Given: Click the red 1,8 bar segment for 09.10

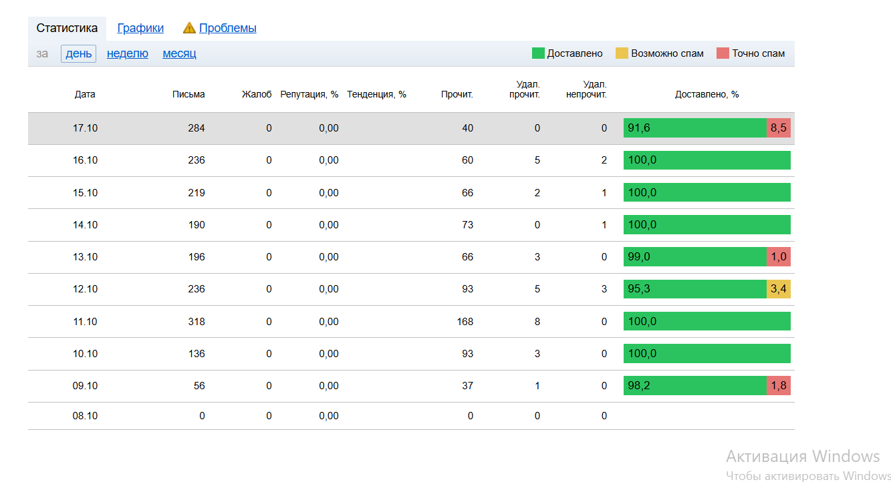Looking at the screenshot, I should coord(778,386).
